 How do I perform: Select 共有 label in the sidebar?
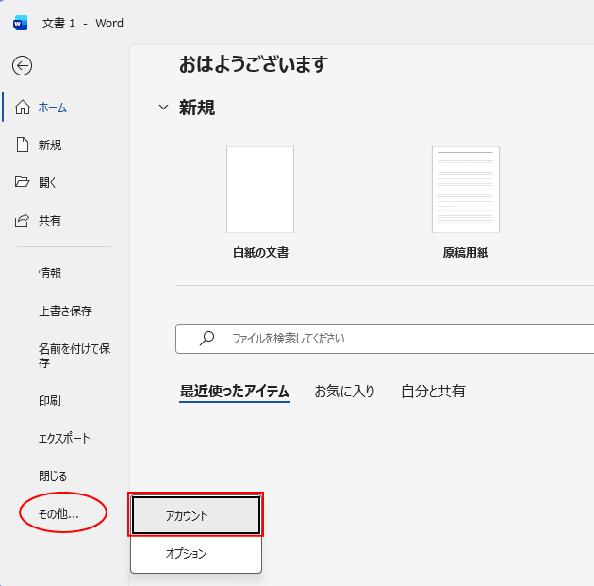[x=50, y=220]
